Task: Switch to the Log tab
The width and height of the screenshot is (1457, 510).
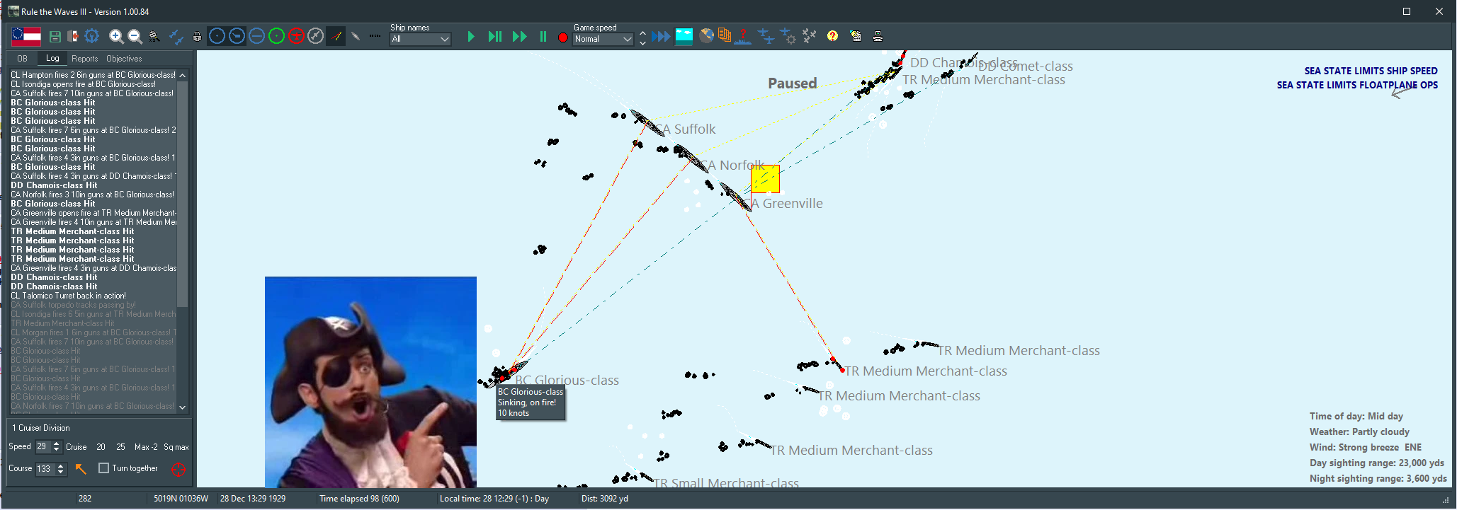Action: (52, 59)
